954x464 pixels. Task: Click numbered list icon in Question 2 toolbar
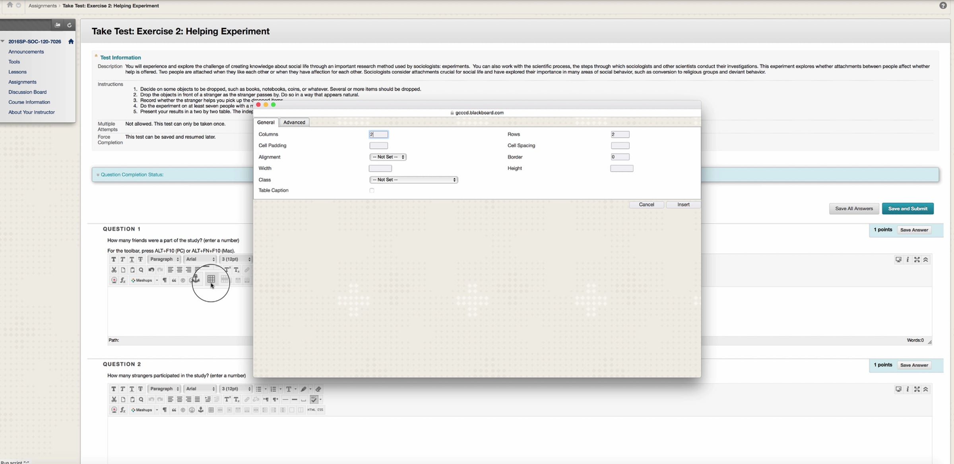click(273, 389)
